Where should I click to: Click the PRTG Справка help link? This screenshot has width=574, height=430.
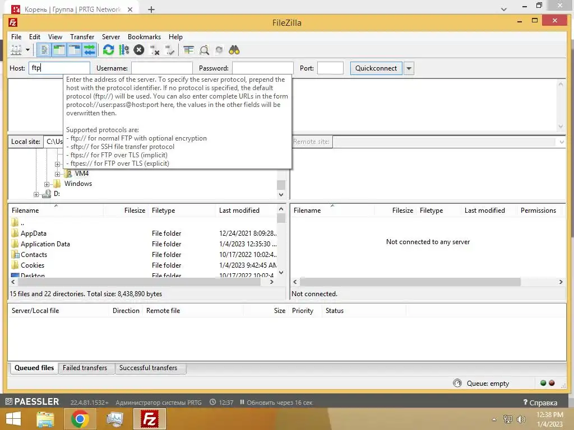540,403
